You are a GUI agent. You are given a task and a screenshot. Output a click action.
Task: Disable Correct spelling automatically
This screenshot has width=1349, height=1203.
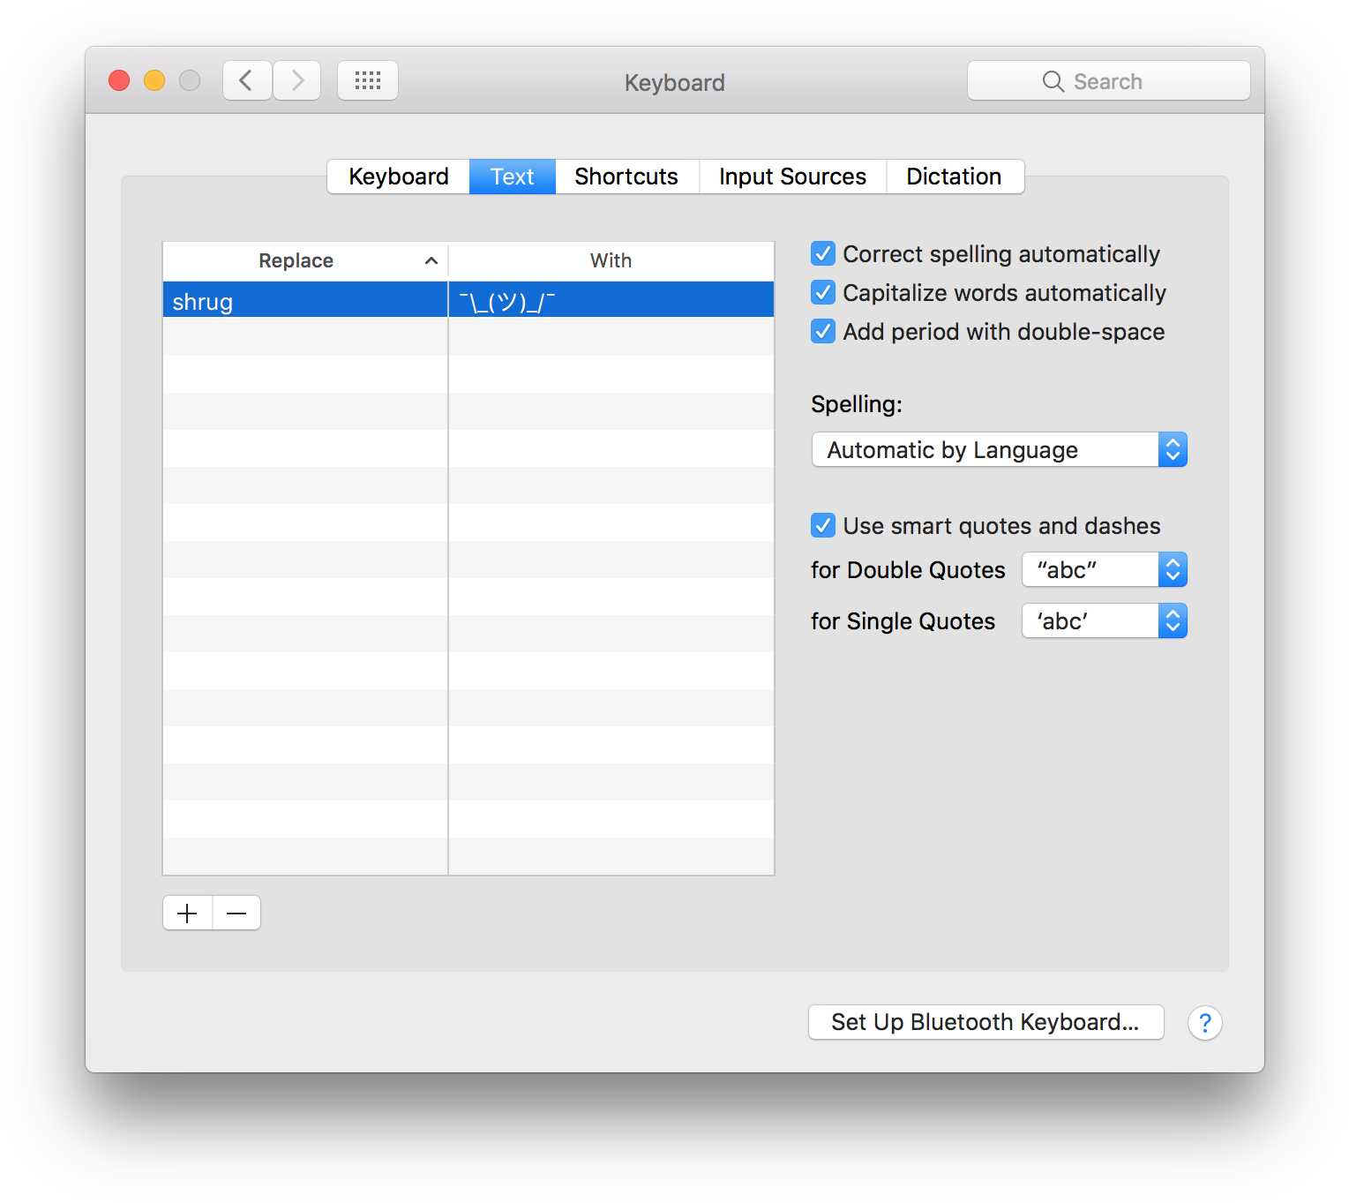tap(823, 254)
